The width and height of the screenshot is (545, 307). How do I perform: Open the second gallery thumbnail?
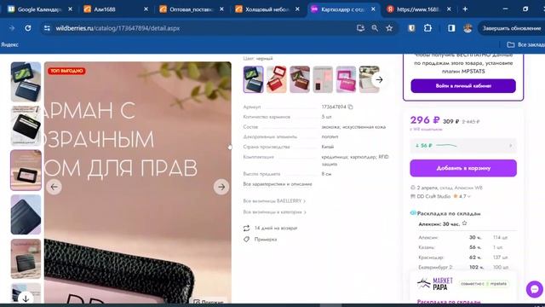pos(26,125)
